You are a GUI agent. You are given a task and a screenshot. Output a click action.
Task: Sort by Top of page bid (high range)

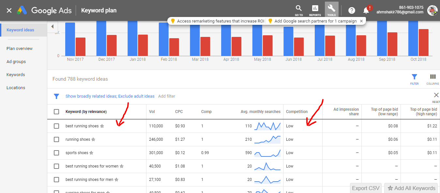tap(423, 112)
